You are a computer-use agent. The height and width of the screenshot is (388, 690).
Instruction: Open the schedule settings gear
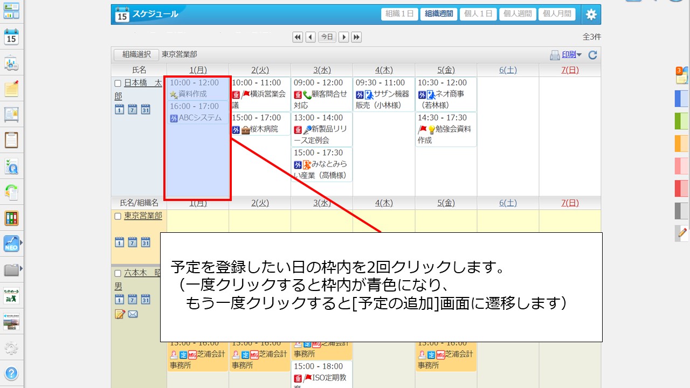coord(591,15)
